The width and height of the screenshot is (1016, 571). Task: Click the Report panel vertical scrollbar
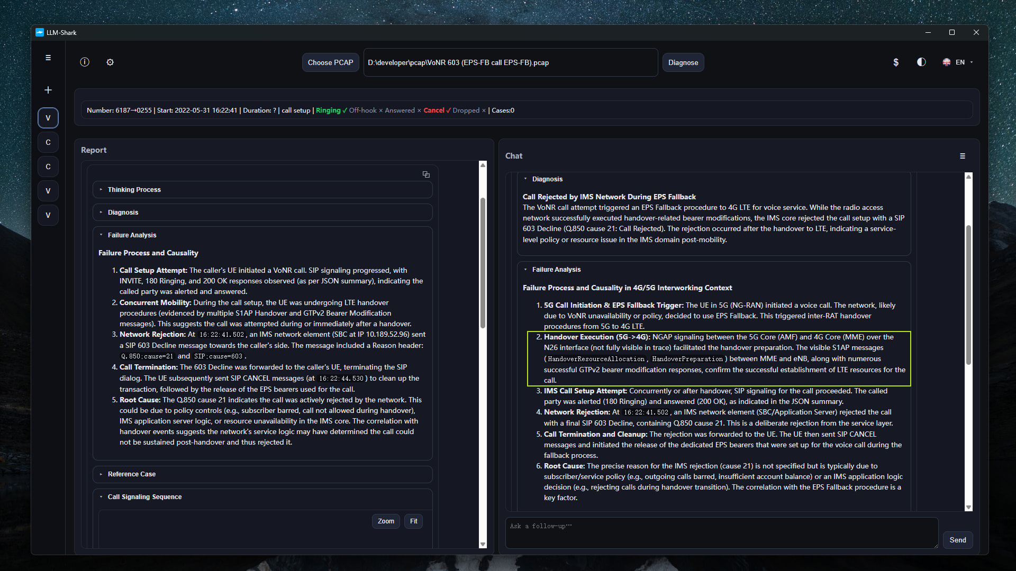483,263
